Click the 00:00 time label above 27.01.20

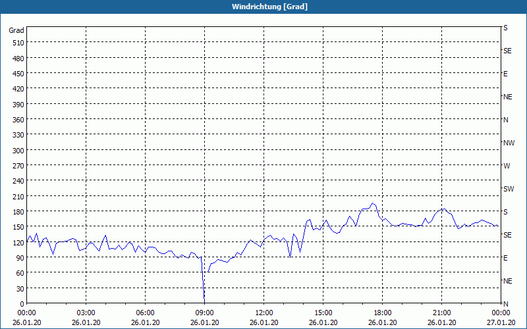click(x=501, y=313)
